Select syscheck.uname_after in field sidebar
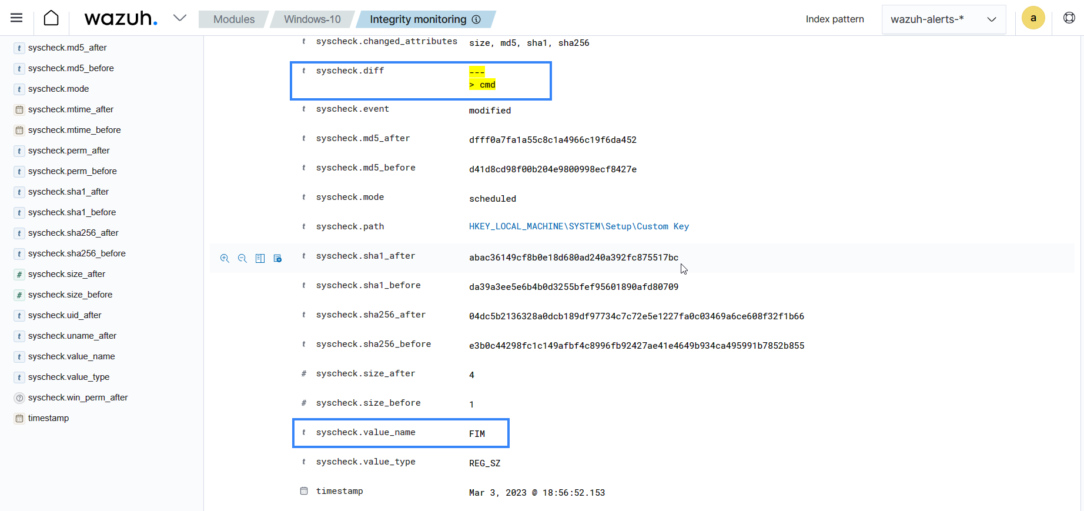Image resolution: width=1084 pixels, height=511 pixels. 72,336
